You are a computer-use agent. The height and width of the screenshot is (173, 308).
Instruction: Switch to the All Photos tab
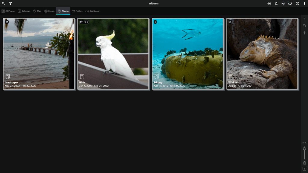click(x=8, y=11)
